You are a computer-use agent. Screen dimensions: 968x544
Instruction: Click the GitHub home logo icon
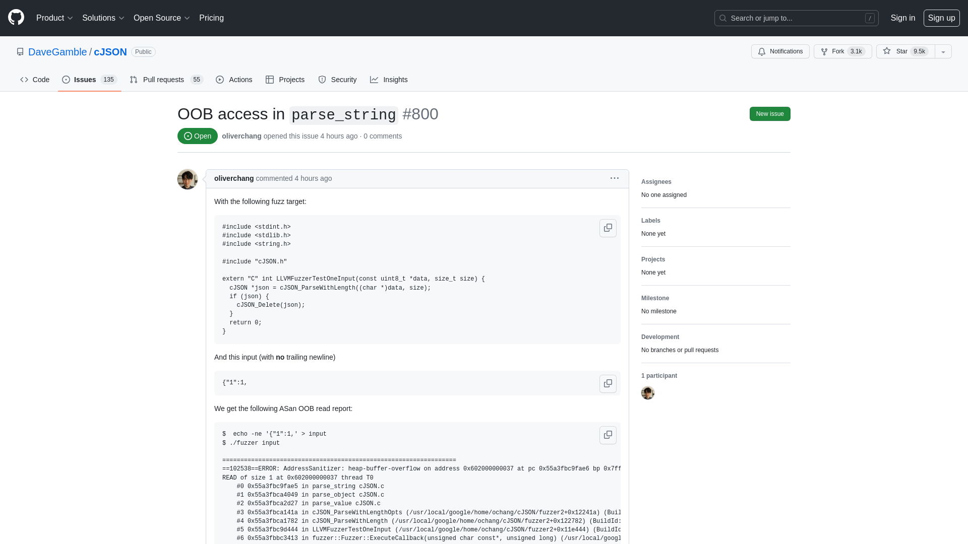click(x=16, y=18)
